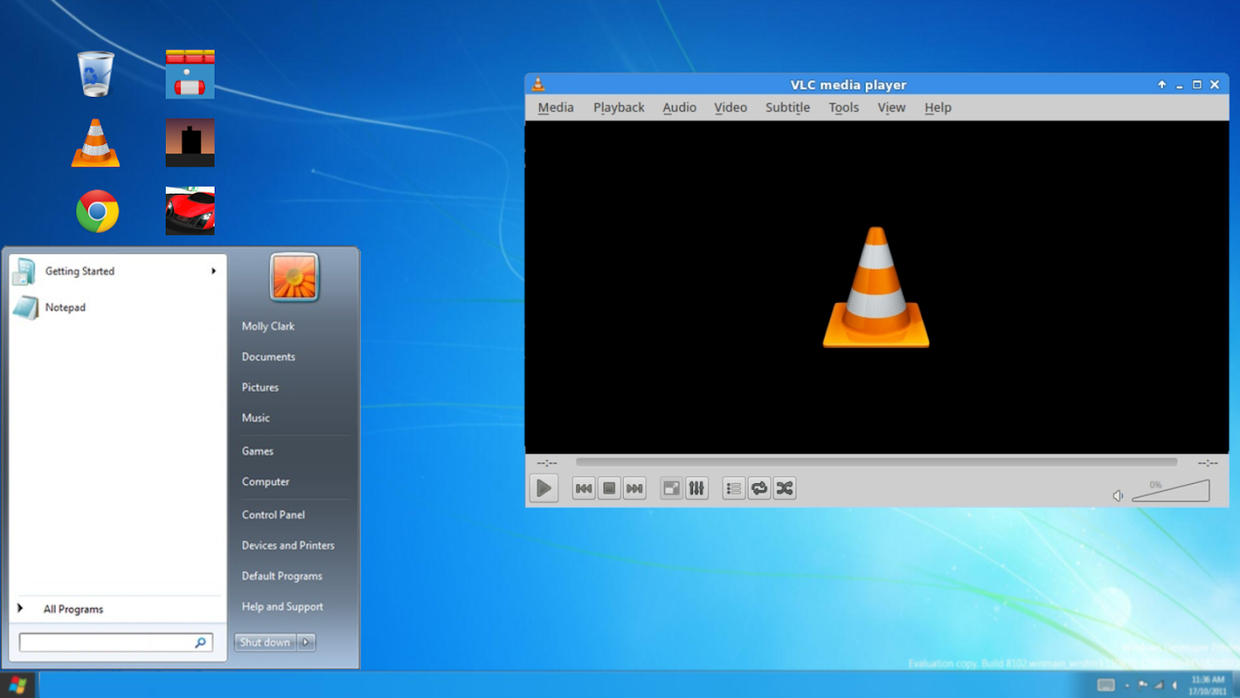Open extended settings equalizer icon
The height and width of the screenshot is (698, 1240).
point(696,489)
